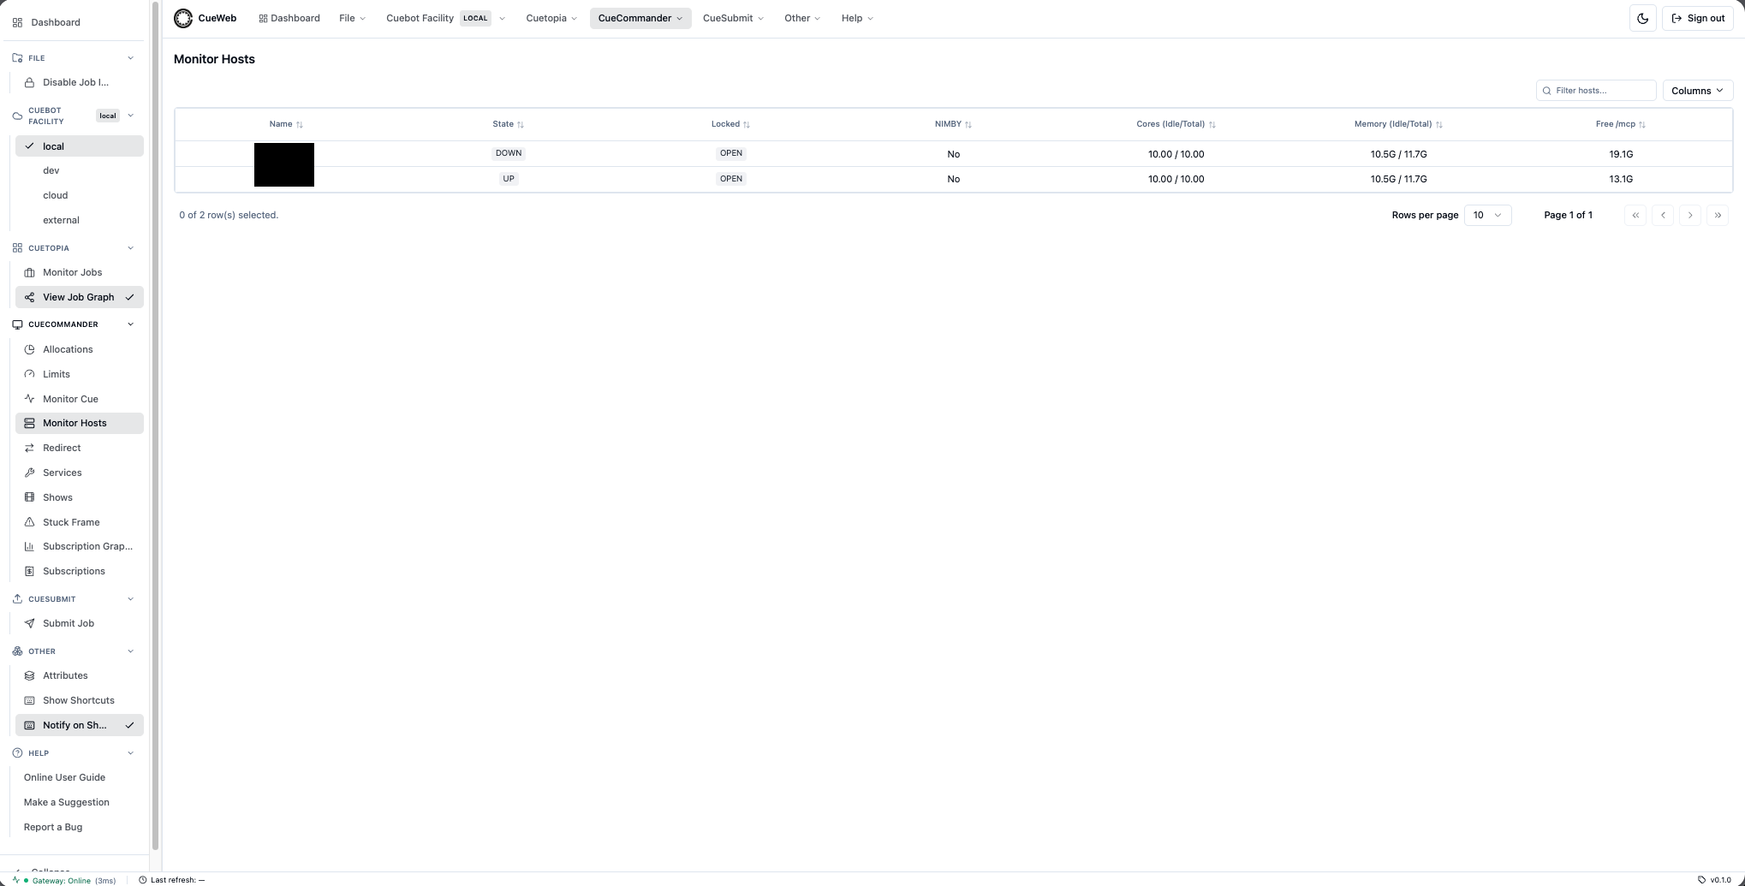Collapse the CUEBOT FACILITY sidebar section
Screen dimensions: 1745x886
click(x=130, y=116)
